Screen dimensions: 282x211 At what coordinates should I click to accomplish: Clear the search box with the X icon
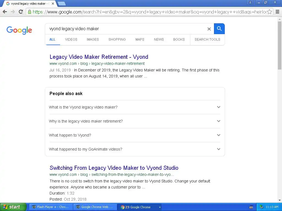209,29
